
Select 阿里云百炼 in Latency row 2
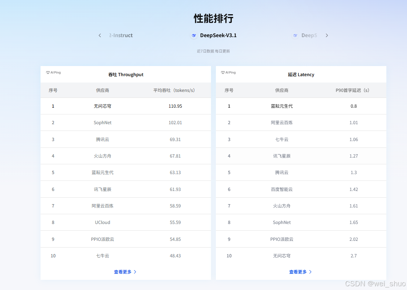coord(282,123)
